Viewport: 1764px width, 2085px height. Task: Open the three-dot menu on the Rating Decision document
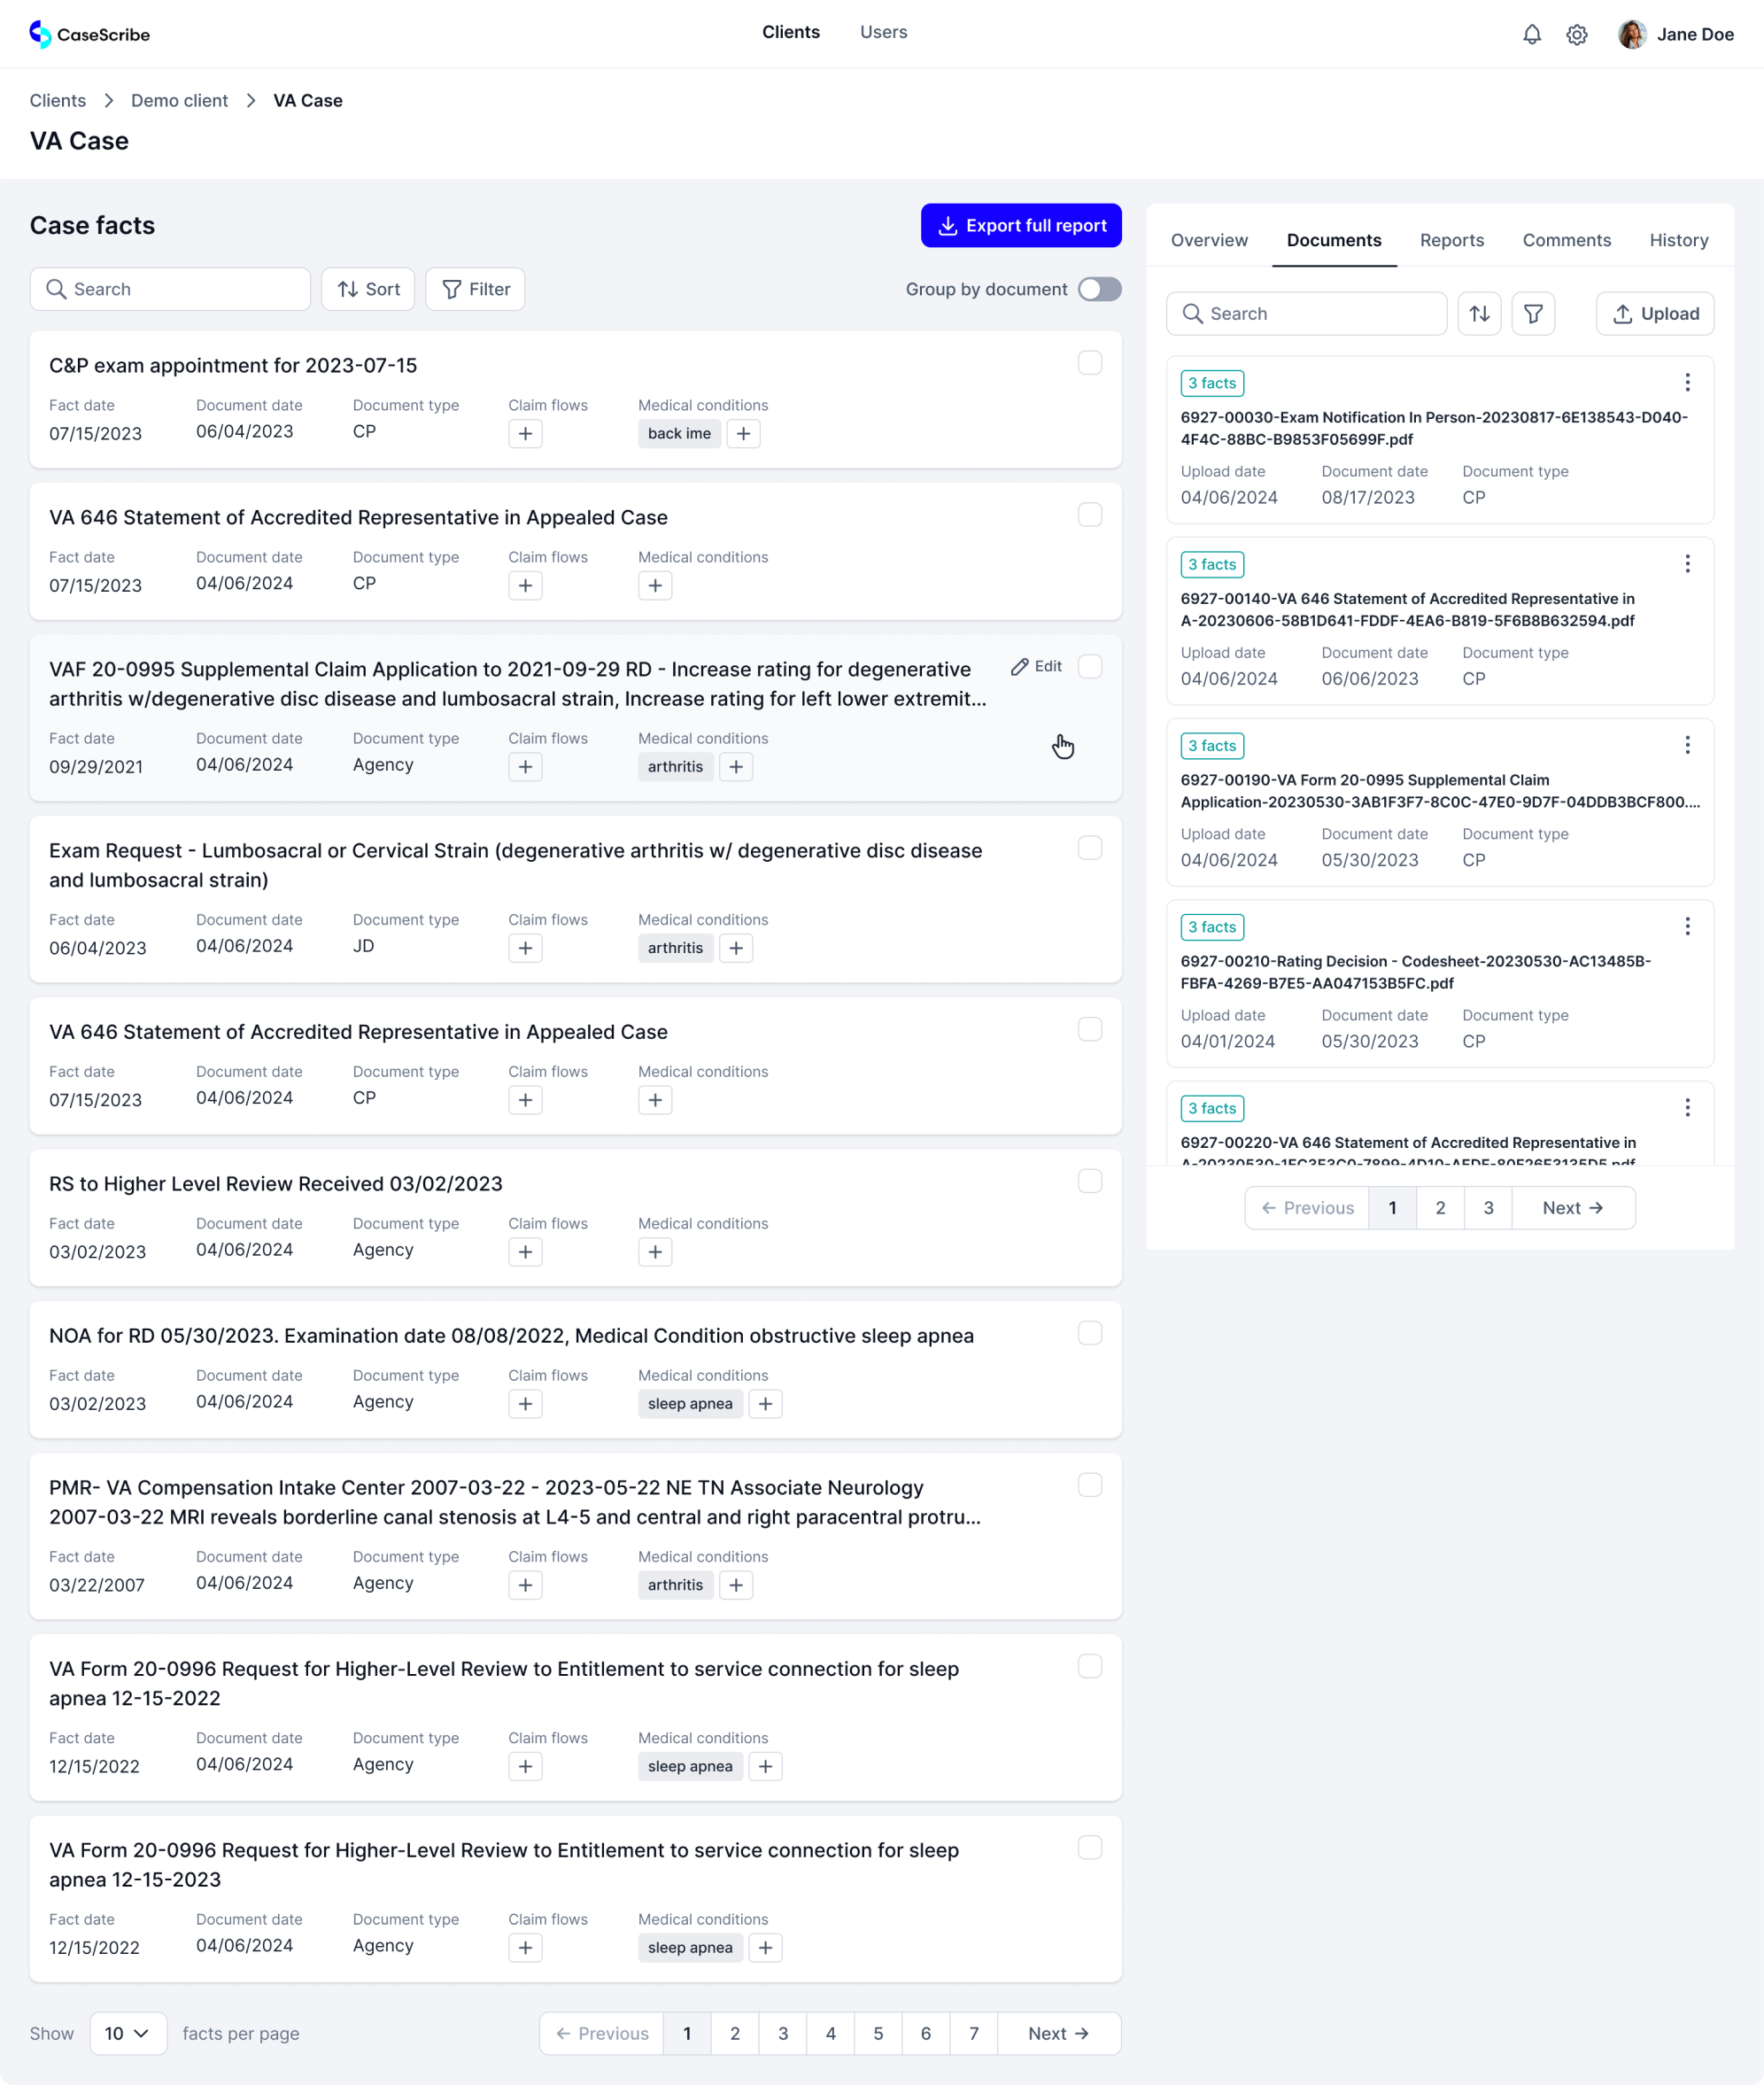point(1688,926)
